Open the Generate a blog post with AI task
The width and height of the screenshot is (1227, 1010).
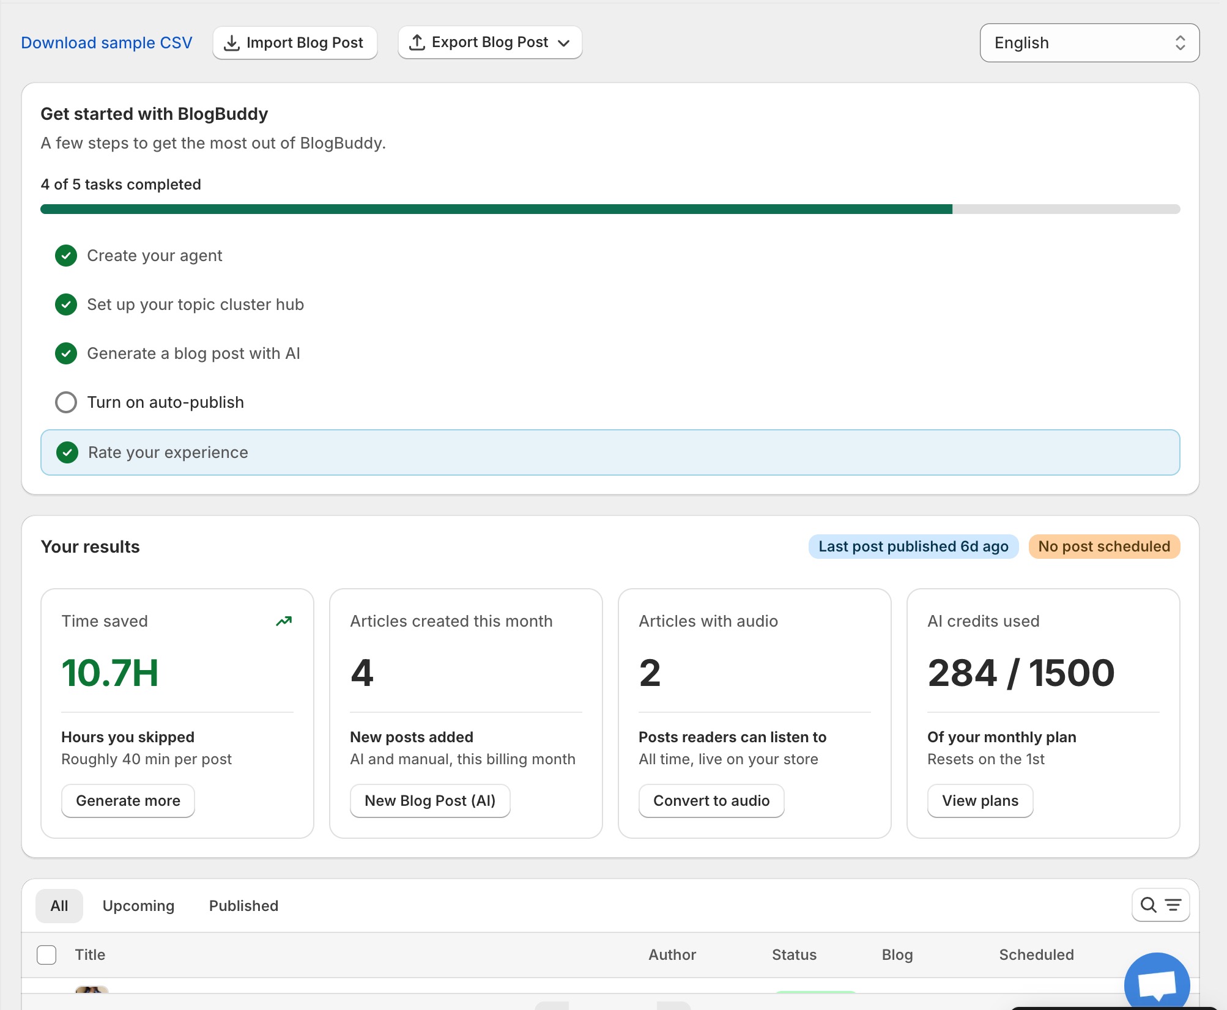click(193, 353)
